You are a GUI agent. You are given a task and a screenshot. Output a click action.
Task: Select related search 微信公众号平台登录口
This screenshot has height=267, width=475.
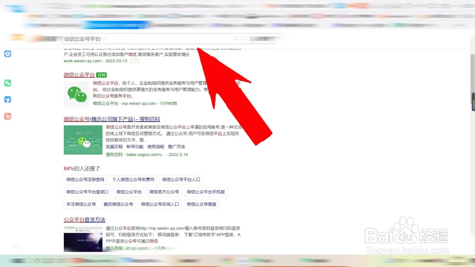[x=87, y=192]
